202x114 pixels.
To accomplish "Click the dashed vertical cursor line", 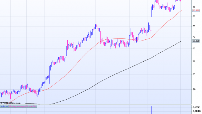I will (175, 52).
